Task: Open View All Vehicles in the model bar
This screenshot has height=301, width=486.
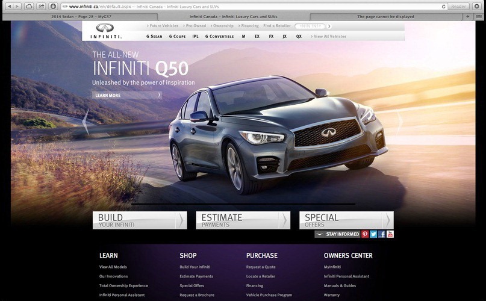Action: (x=328, y=36)
